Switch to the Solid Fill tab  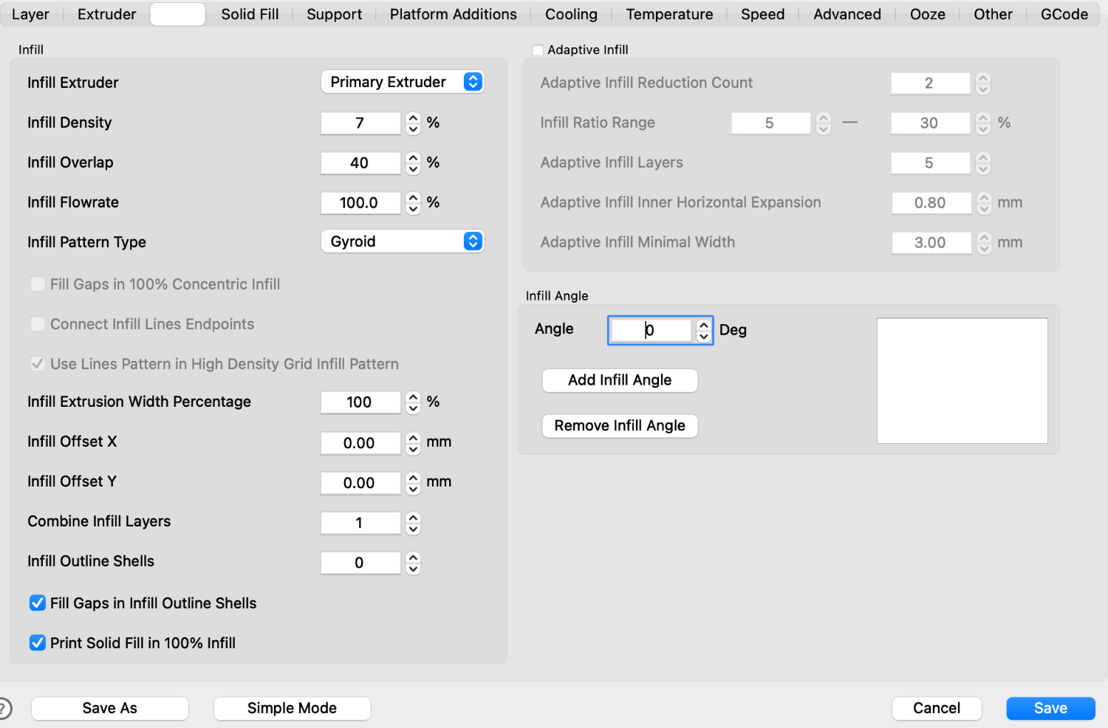coord(250,14)
